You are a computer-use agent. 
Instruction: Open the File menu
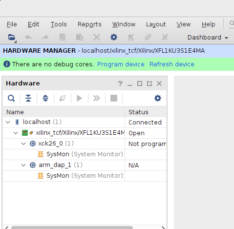(x=12, y=24)
